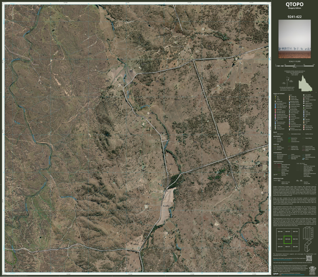The height and width of the screenshot is (277, 318).
Task: Click the map folding instructions diagram
Action: pos(308,239)
